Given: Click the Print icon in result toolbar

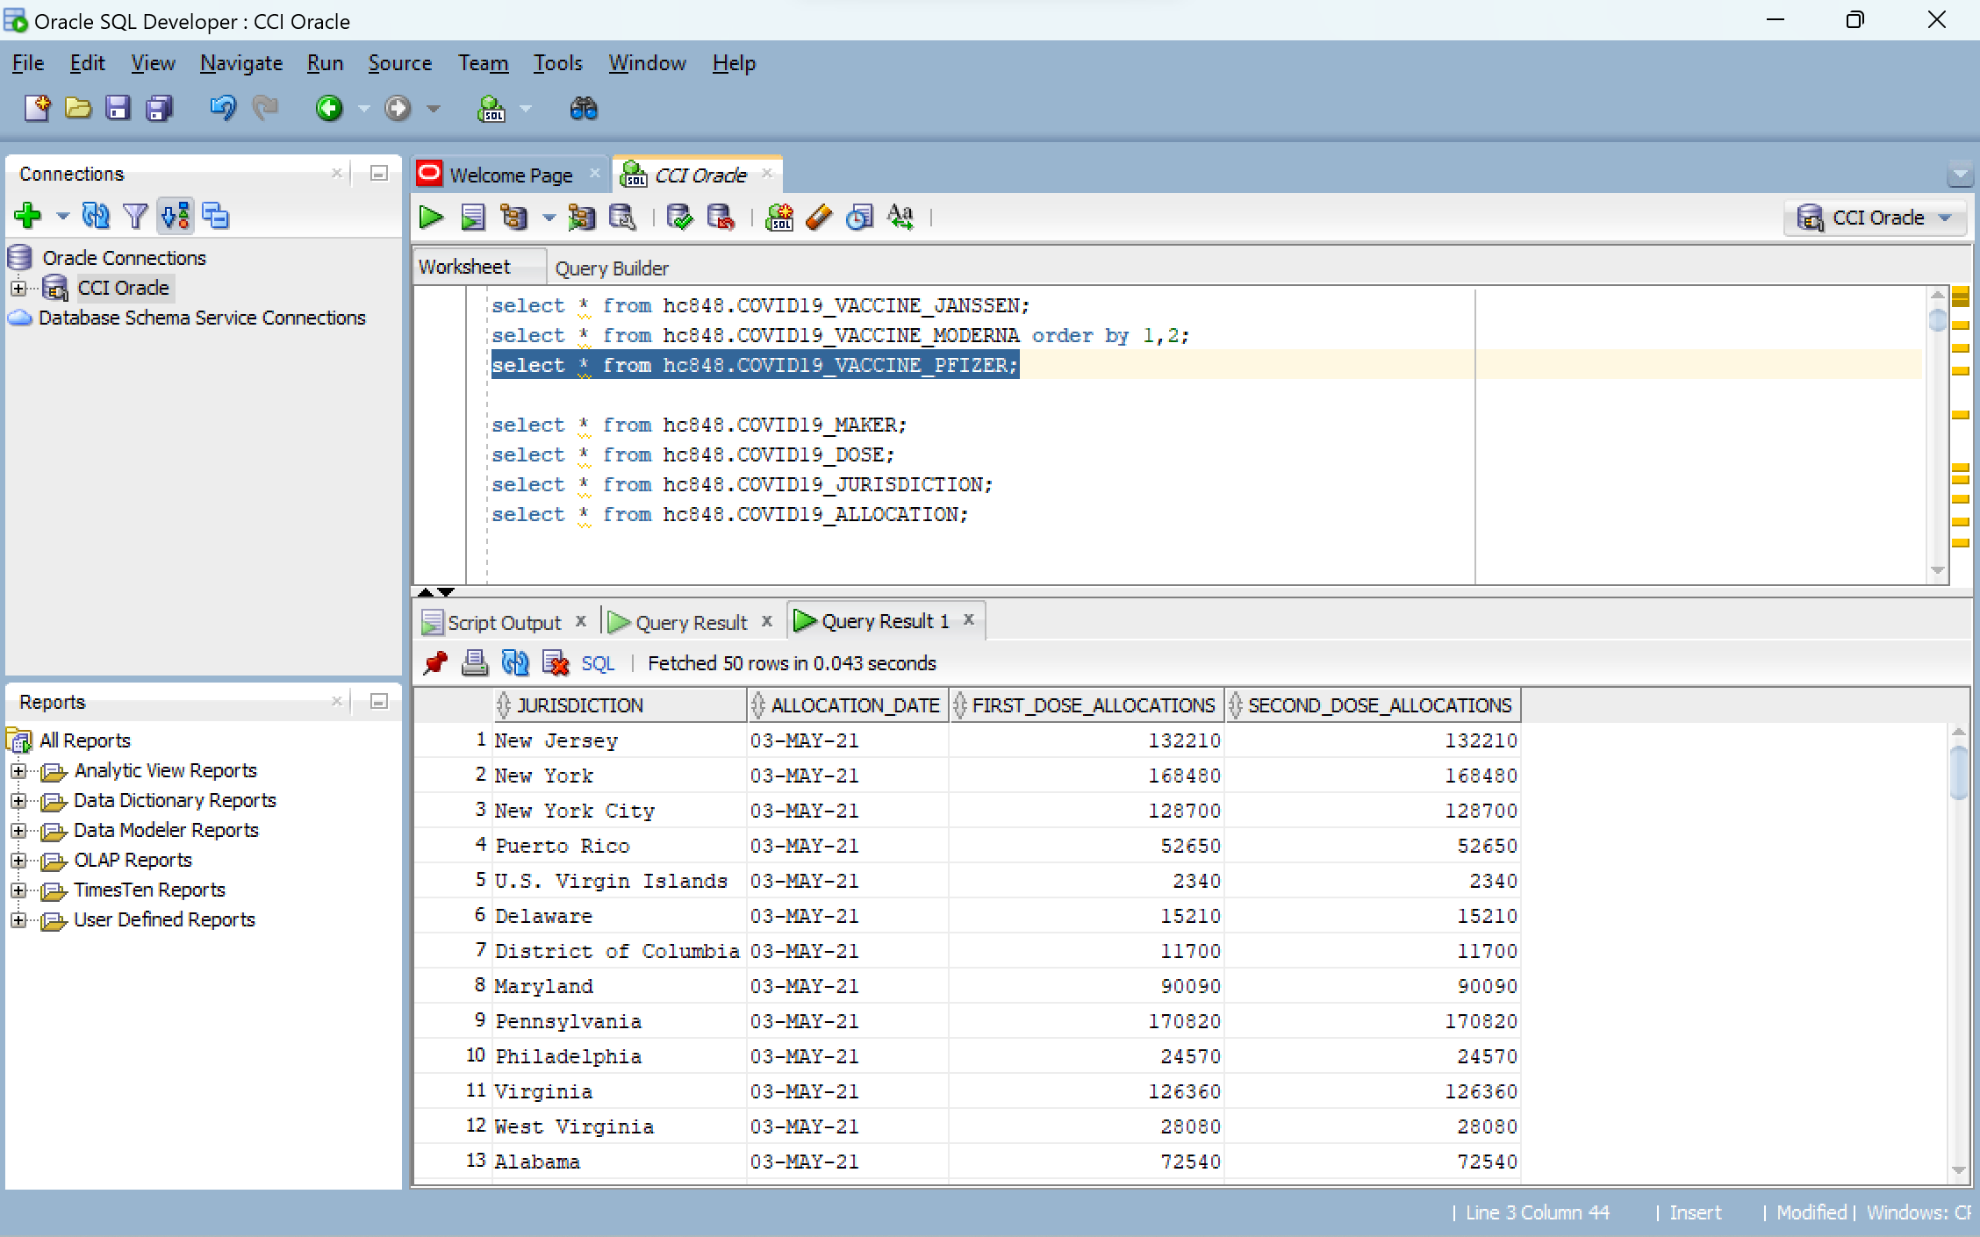Looking at the screenshot, I should click(475, 663).
